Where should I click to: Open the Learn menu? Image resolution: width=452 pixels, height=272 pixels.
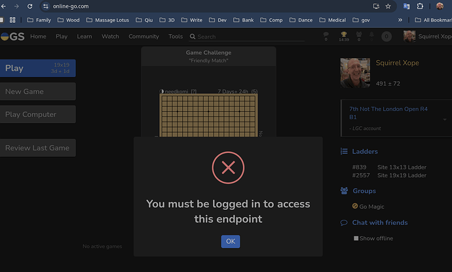pos(85,37)
